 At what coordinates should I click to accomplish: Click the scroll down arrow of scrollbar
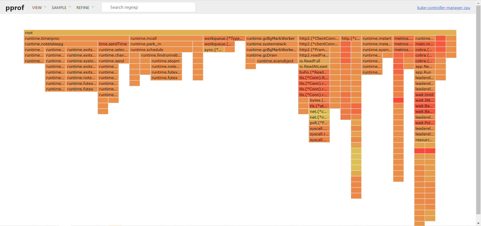pyautogui.click(x=478, y=223)
